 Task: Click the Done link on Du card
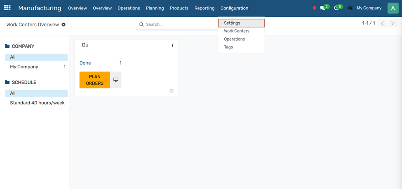85,63
